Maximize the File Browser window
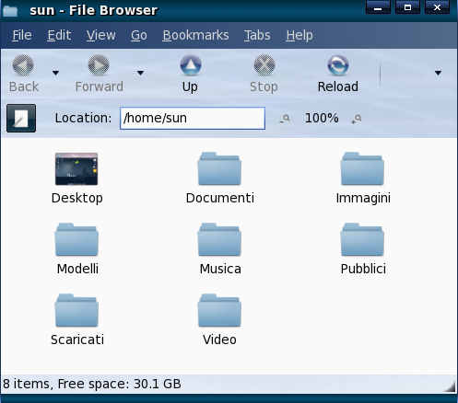458x403 pixels. pyautogui.click(x=407, y=7)
